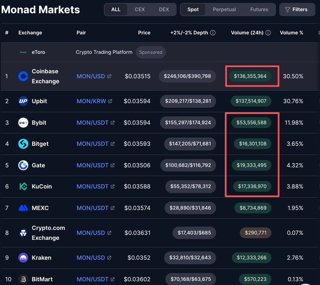
Task: Click the Bitget logo icon
Action: coord(23,144)
